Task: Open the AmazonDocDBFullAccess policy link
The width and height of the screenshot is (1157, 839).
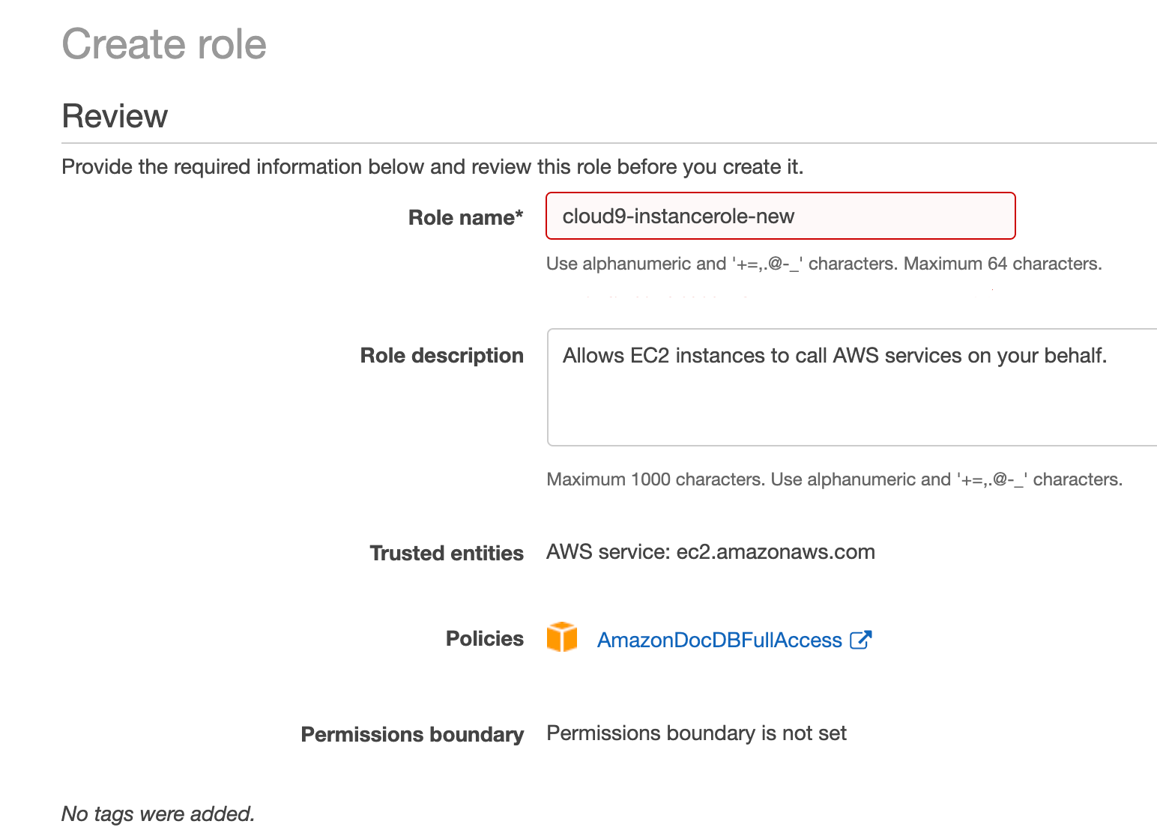Action: point(719,640)
